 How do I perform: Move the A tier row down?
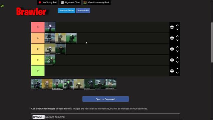pyautogui.click(x=177, y=40)
